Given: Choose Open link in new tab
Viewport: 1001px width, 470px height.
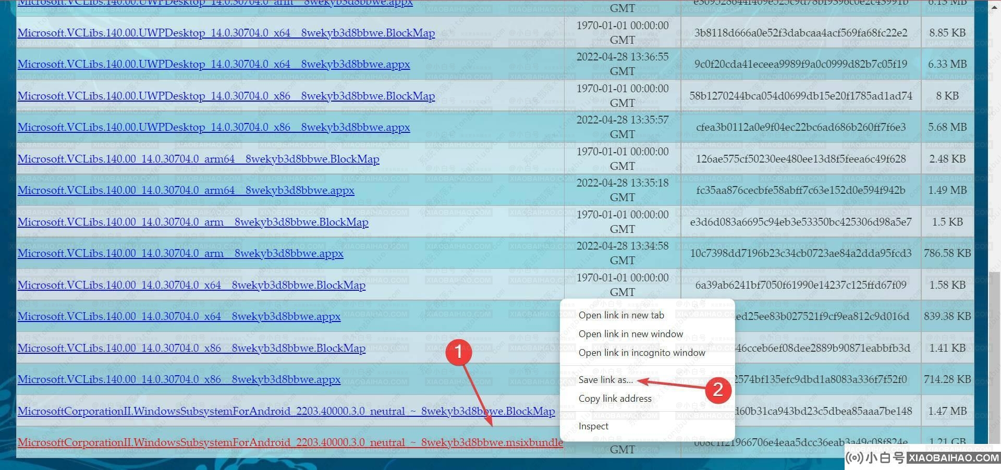Looking at the screenshot, I should click(x=621, y=315).
